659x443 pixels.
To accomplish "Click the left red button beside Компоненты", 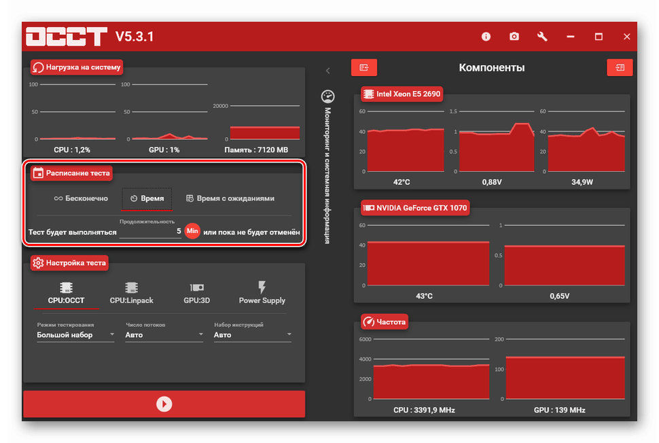I will pos(364,67).
